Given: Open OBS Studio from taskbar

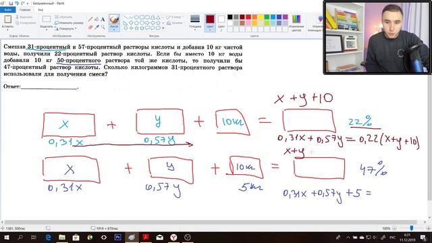Looking at the screenshot, I should click(x=188, y=237).
